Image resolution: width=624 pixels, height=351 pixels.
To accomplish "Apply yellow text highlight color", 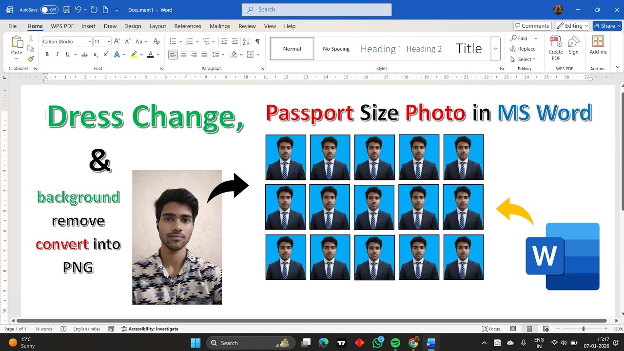I will click(134, 55).
